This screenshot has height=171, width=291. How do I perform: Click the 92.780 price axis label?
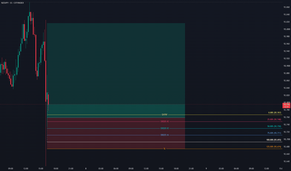pyautogui.click(x=287, y=110)
